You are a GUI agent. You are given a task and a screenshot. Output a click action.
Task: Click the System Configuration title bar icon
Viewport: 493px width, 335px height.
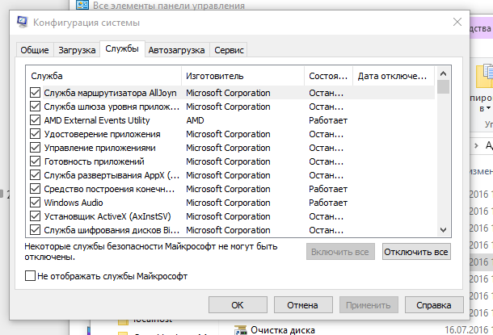tap(23, 23)
